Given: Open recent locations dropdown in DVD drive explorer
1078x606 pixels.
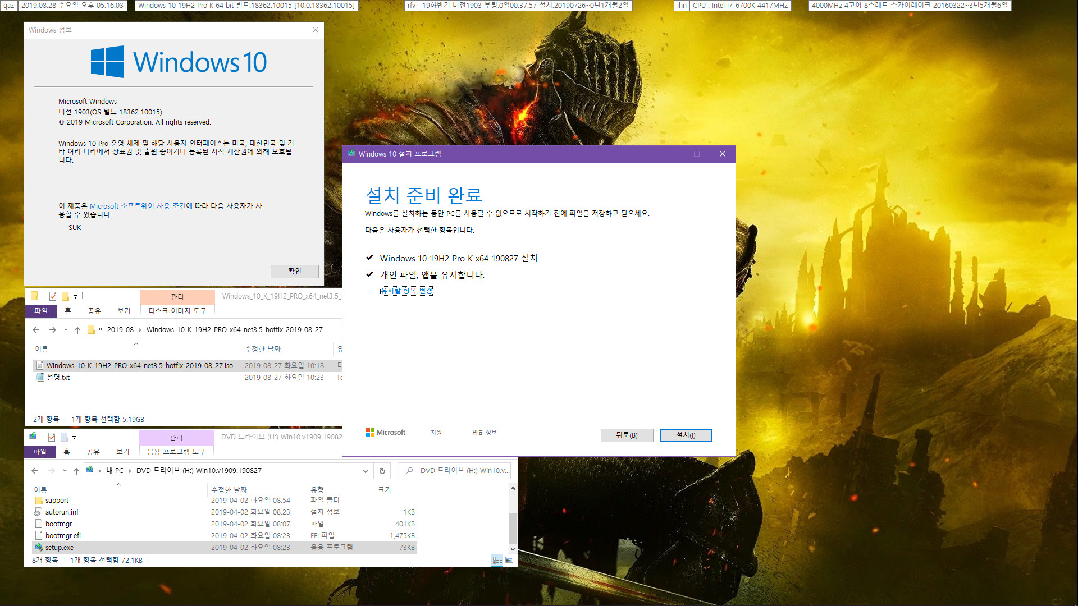Looking at the screenshot, I should (x=65, y=471).
